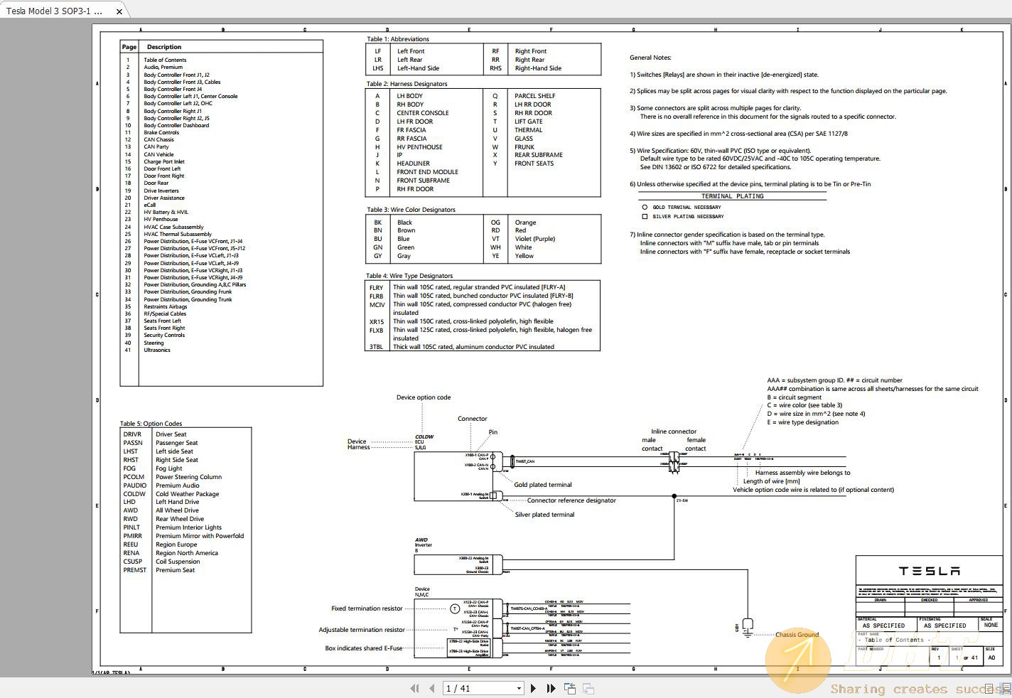
Task: Go to the next page
Action: click(x=533, y=688)
